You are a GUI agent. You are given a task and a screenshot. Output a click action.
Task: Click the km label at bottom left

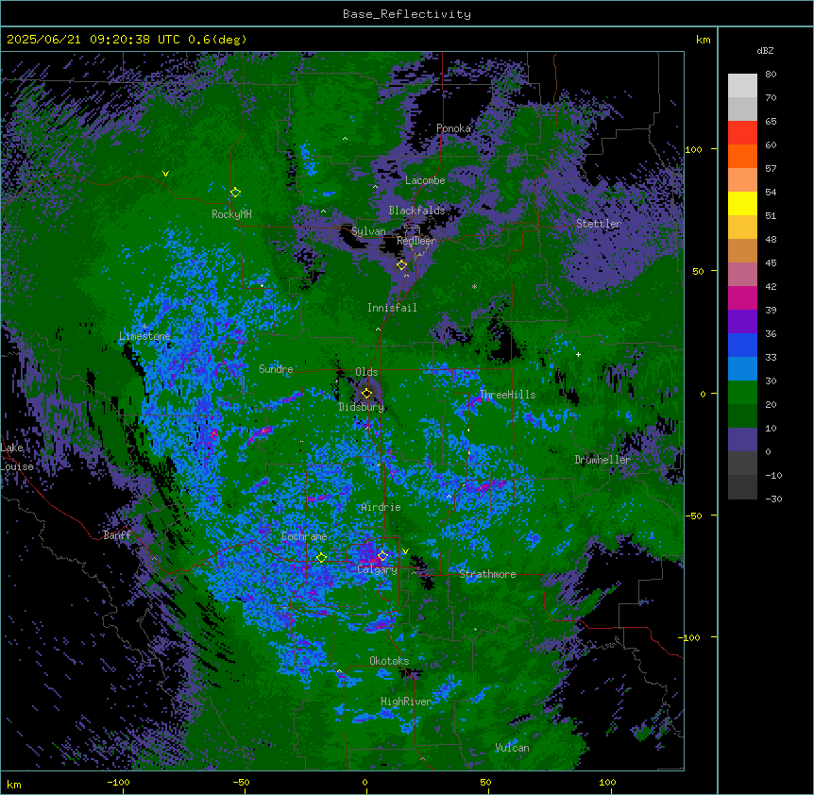click(14, 784)
